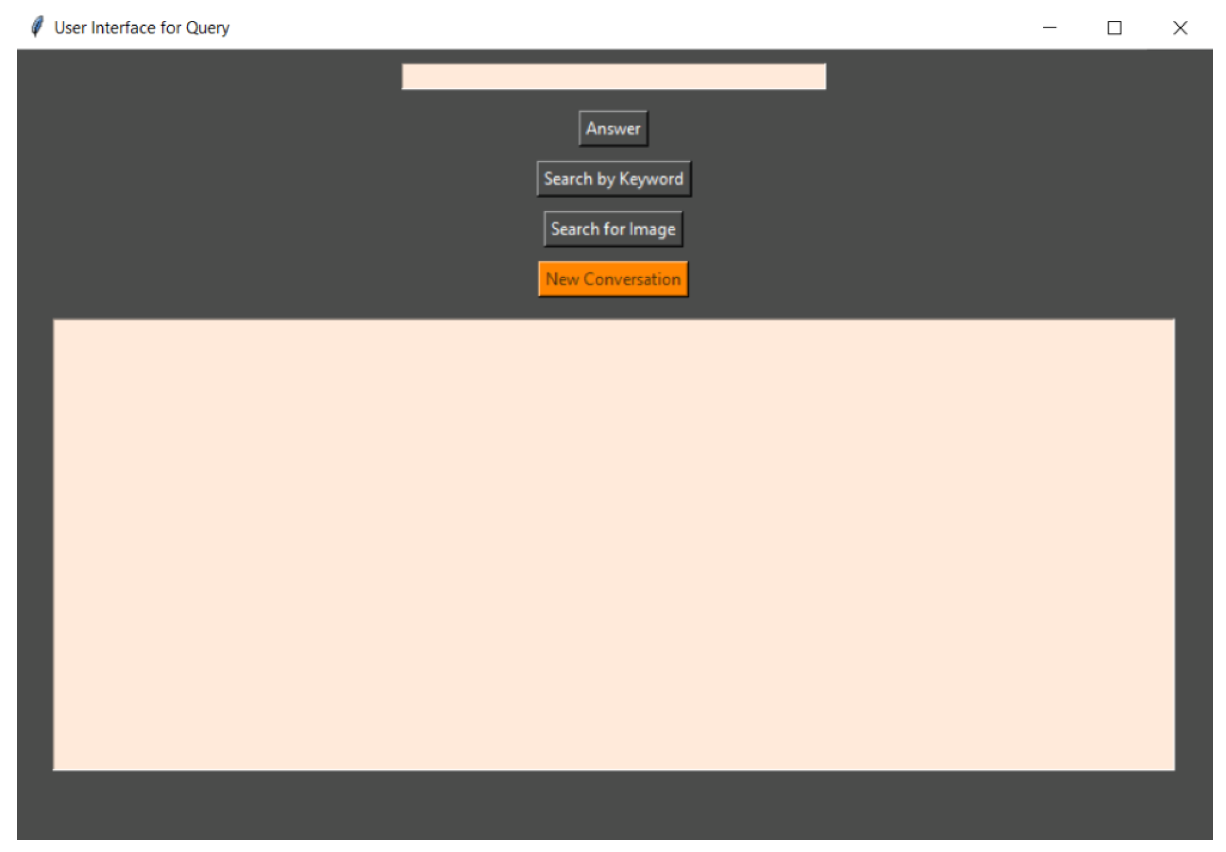
Task: Minimize the User Interface for Query window
Action: 1050,28
